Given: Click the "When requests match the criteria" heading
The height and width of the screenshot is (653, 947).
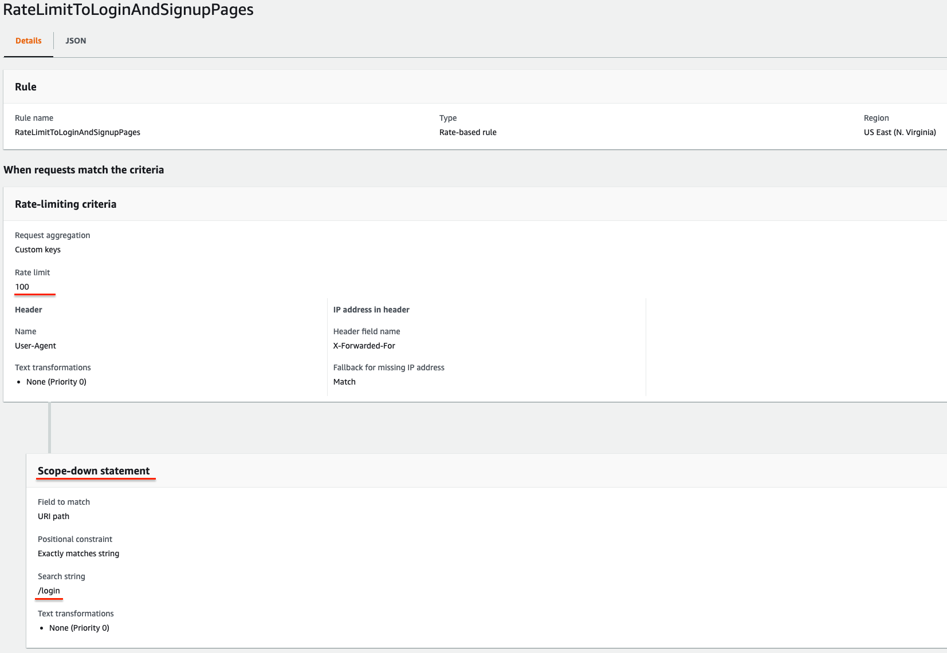Looking at the screenshot, I should coord(84,170).
